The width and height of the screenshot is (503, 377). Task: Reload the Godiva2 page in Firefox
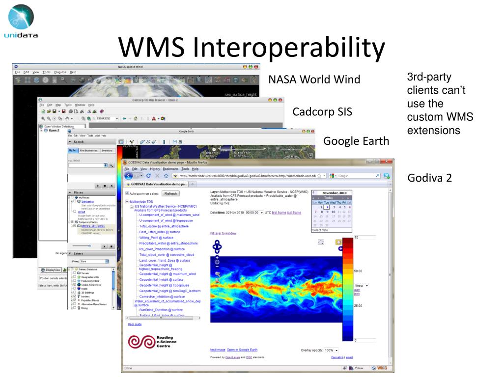click(148, 176)
